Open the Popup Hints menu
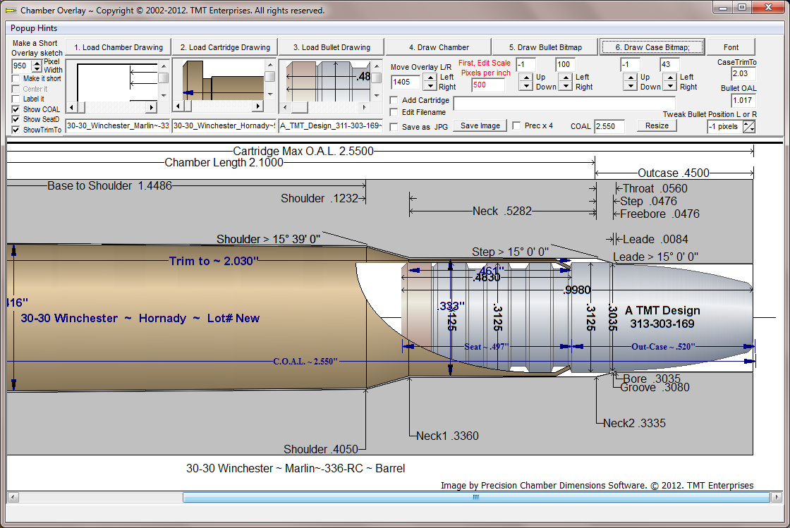 pos(34,28)
